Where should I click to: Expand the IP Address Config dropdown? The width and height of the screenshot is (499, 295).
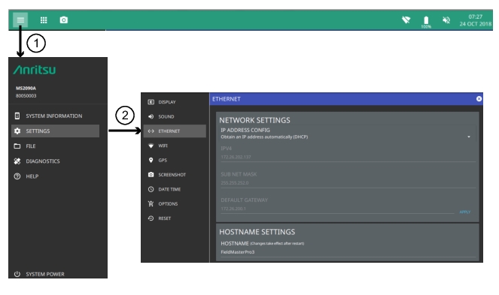coord(468,137)
